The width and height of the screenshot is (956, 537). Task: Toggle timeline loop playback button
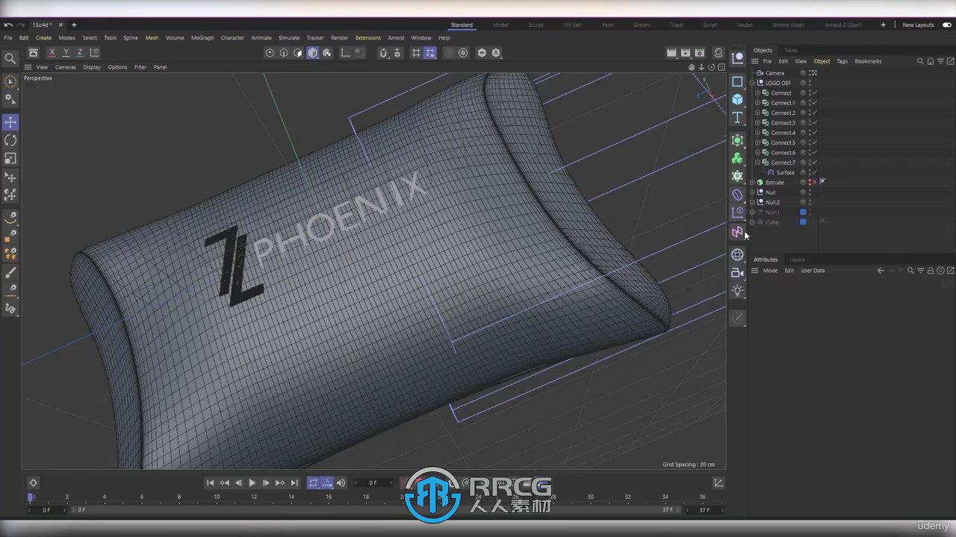(x=313, y=483)
